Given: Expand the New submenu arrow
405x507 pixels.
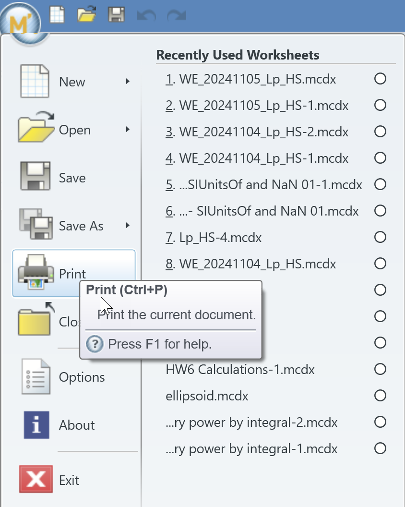Looking at the screenshot, I should 127,81.
